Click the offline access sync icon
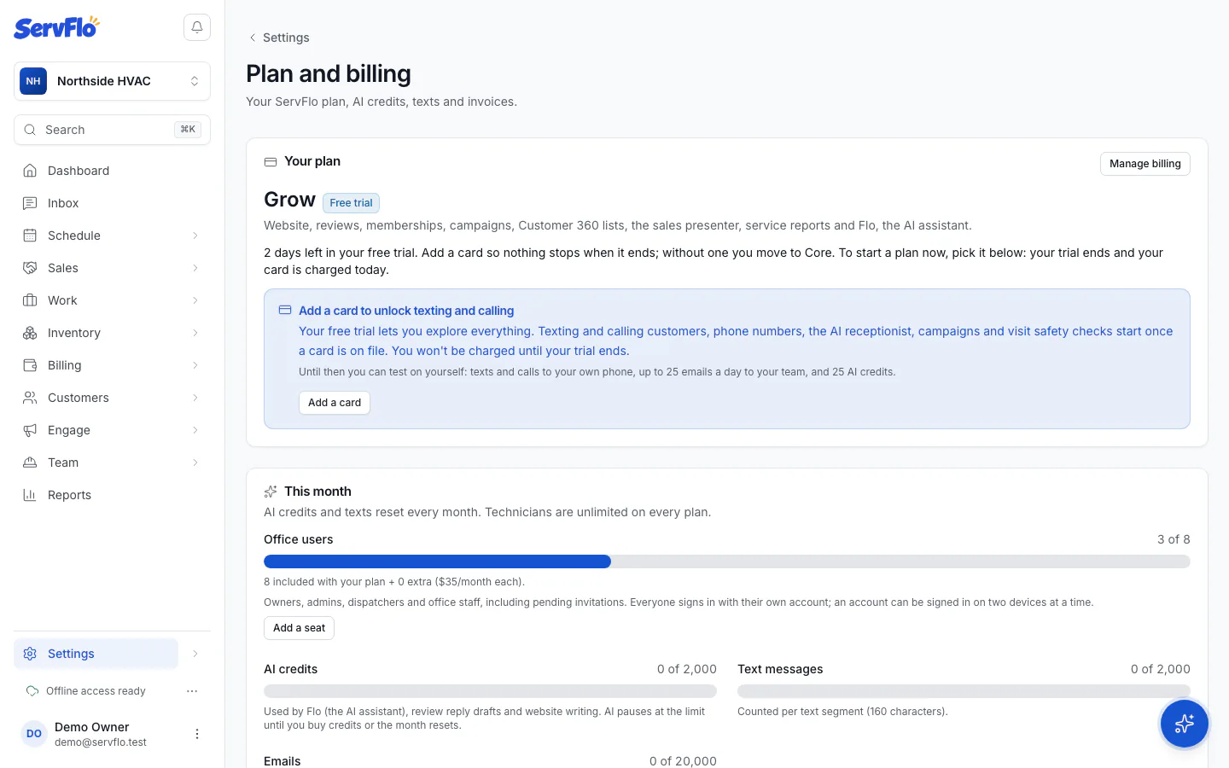 coord(32,691)
